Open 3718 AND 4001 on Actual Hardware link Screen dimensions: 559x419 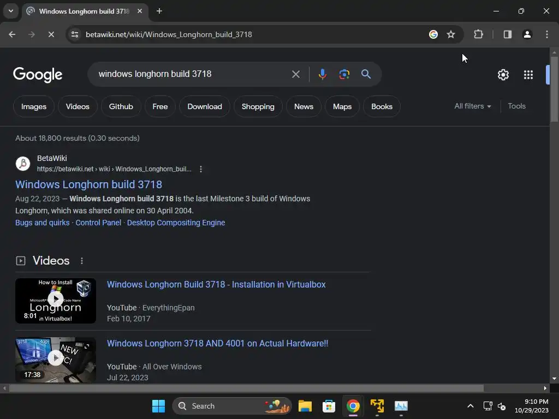pos(217,344)
